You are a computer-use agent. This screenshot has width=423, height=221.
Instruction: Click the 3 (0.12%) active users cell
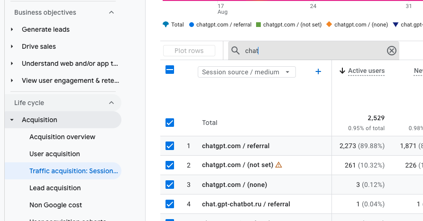tap(370, 185)
